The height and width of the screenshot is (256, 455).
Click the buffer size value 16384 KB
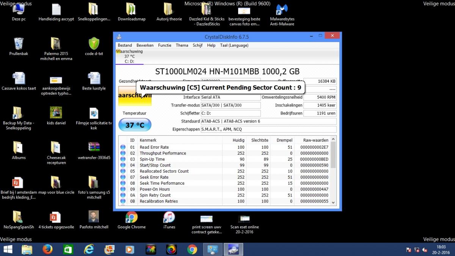click(x=320, y=81)
